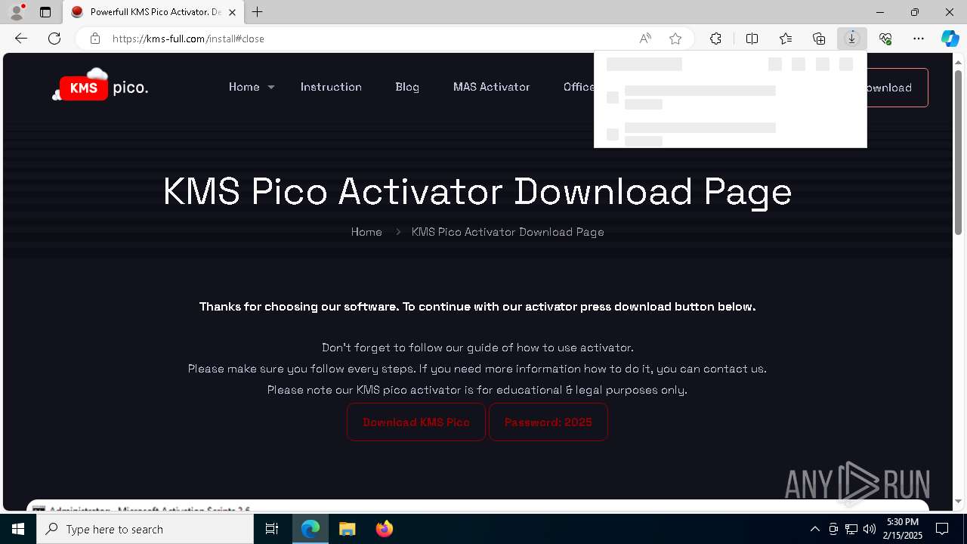Open the network tray icon
Screen dimensions: 967x544
point(851,529)
